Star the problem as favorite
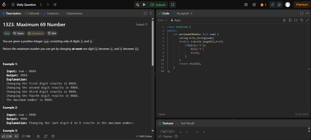 38,136
